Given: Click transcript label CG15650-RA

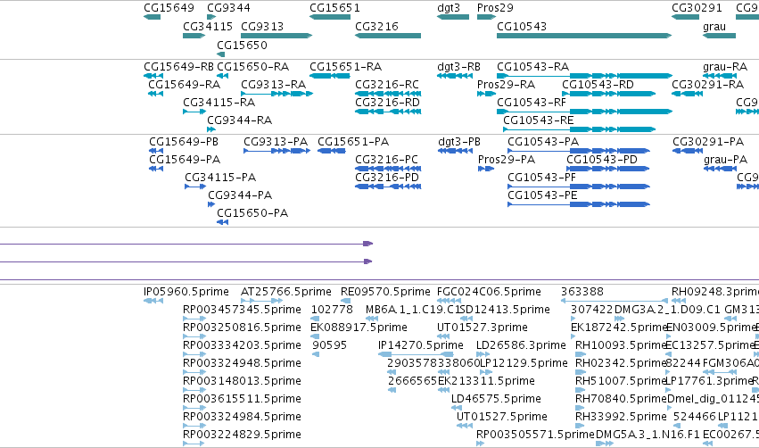Looking at the screenshot, I should (x=252, y=66).
